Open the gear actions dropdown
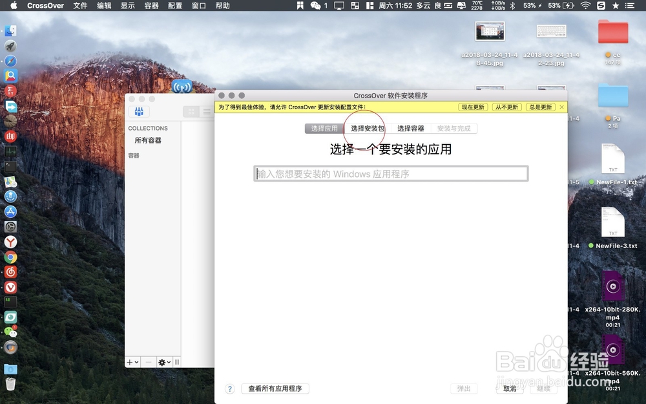Screen dimensions: 646x404 (x=164, y=362)
